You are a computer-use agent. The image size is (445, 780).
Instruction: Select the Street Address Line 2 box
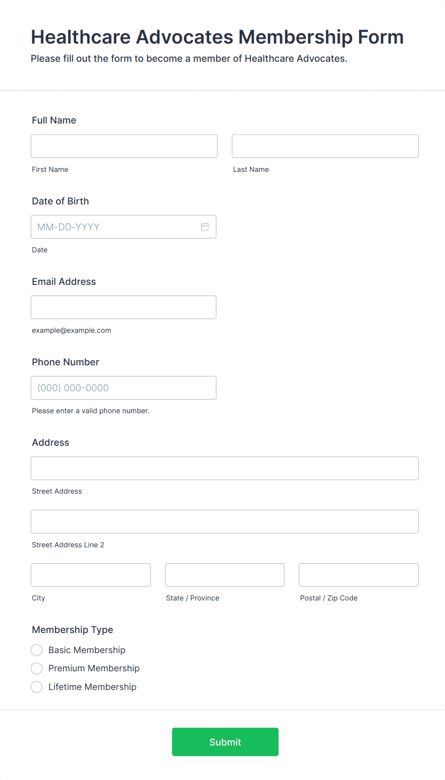[x=225, y=521]
